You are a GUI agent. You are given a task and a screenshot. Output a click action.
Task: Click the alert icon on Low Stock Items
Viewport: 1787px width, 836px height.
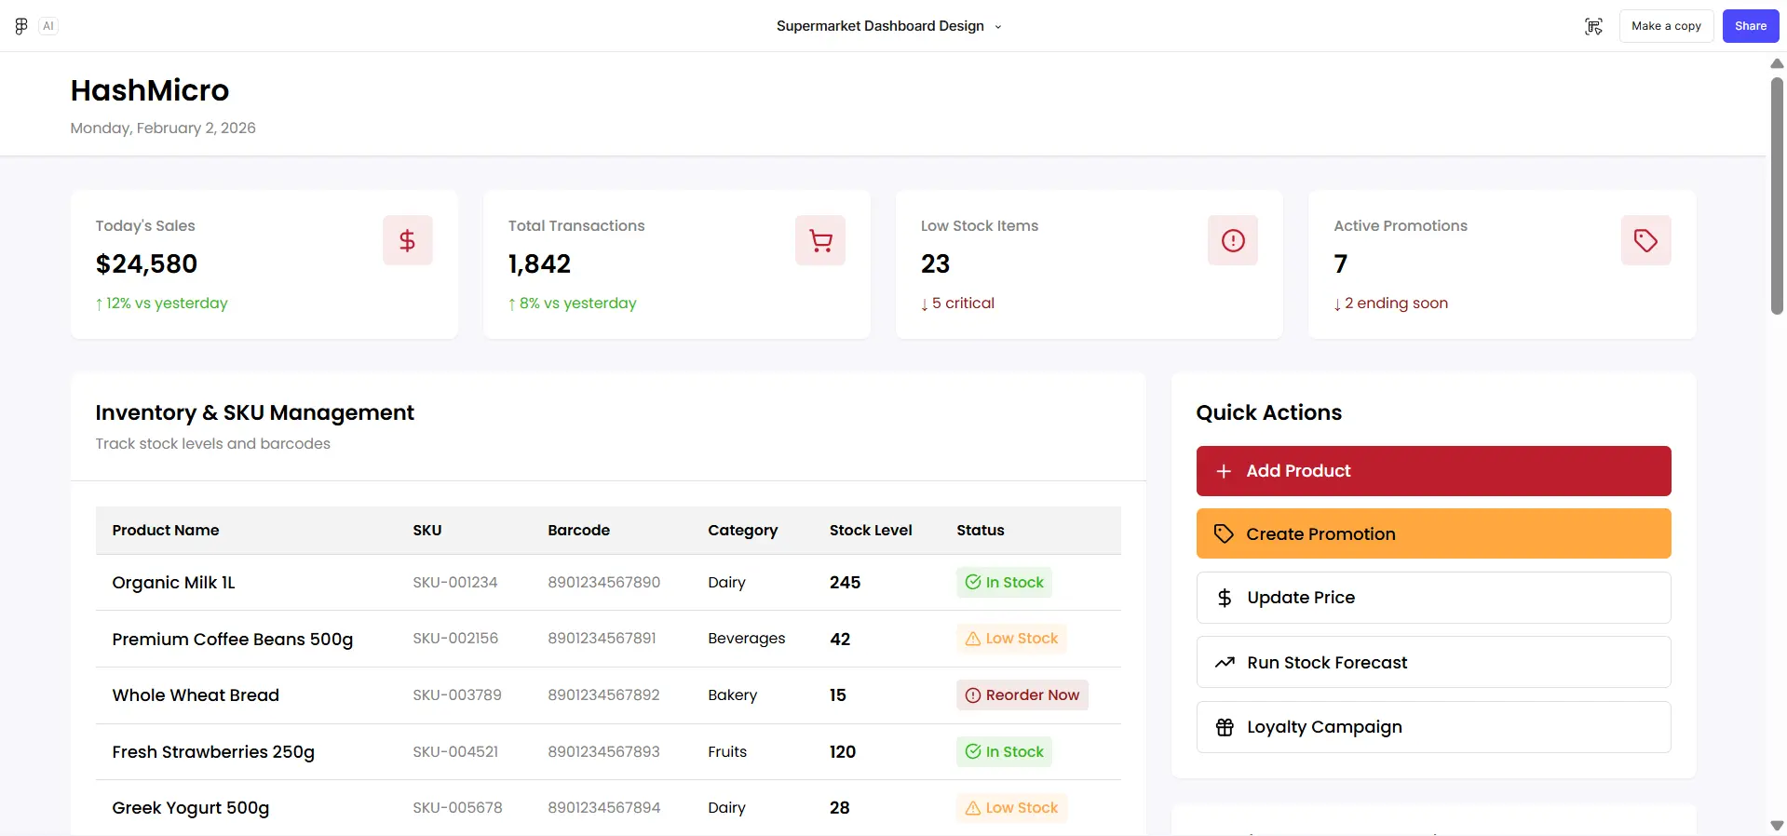pyautogui.click(x=1232, y=240)
